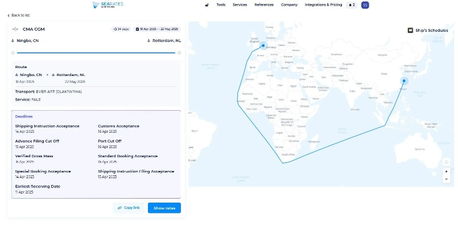The width and height of the screenshot is (458, 227).
Task: Zoom in on the map
Action: click(x=446, y=171)
